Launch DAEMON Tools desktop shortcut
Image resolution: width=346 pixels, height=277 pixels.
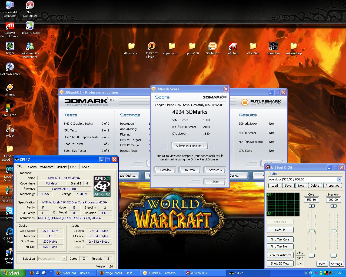[x=10, y=69]
